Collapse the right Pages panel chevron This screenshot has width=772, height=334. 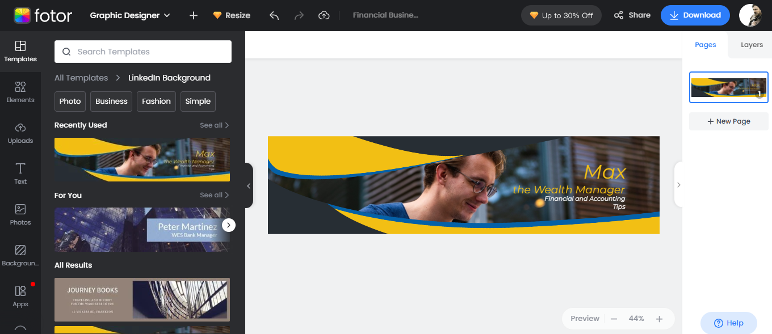678,184
